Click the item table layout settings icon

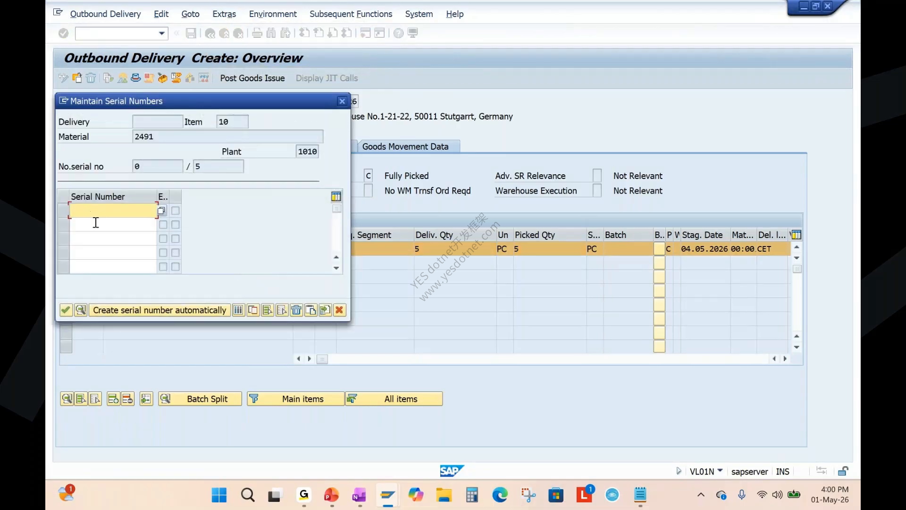pyautogui.click(x=797, y=235)
